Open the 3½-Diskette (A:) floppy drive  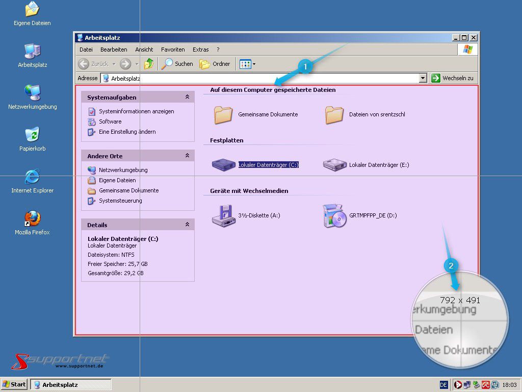pos(222,215)
